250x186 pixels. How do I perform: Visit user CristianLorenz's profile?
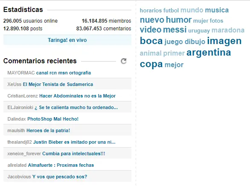pos(23,96)
